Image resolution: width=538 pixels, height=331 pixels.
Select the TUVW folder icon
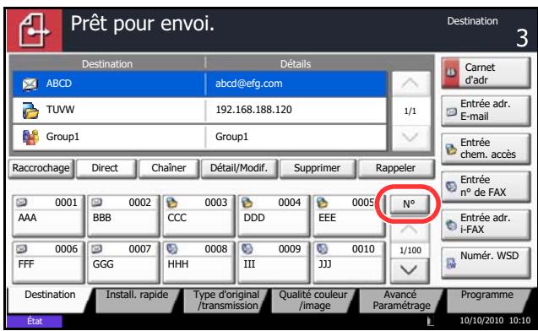(x=30, y=111)
